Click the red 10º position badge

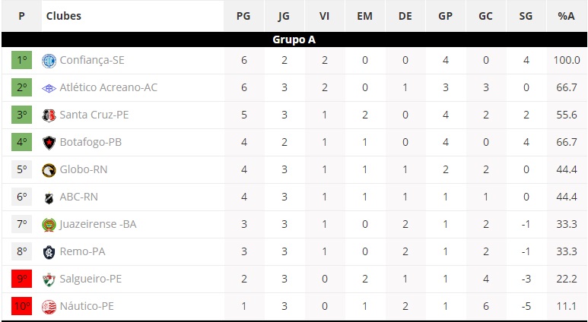coord(22,306)
